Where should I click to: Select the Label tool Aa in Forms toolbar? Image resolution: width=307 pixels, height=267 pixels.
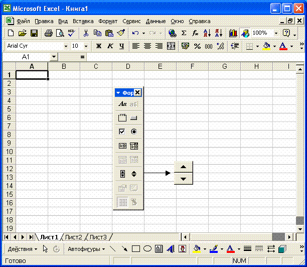pyautogui.click(x=122, y=103)
